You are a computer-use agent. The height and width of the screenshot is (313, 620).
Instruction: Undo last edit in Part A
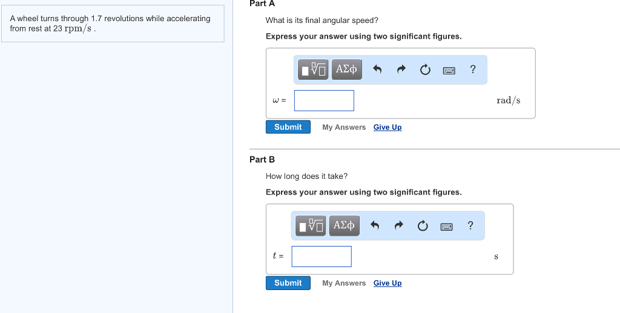(377, 69)
